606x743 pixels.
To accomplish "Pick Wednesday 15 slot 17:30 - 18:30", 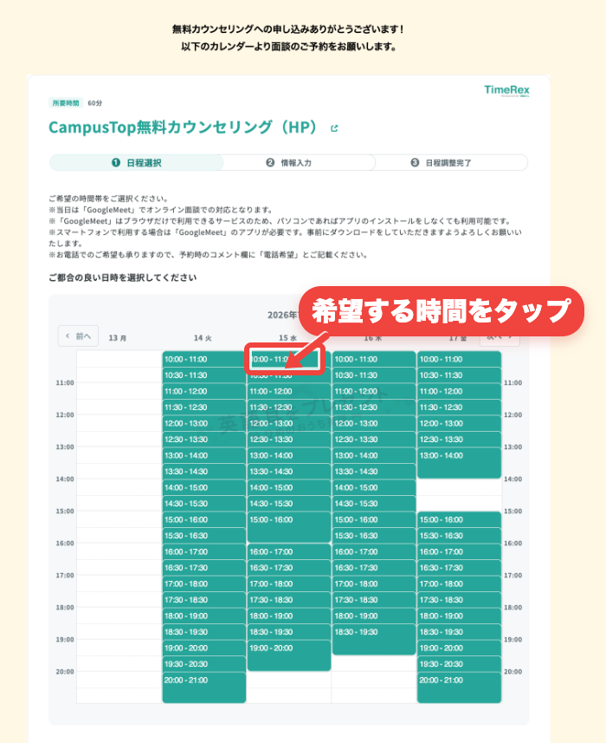I will coord(289,600).
